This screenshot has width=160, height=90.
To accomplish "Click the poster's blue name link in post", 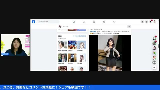I will [93, 31].
